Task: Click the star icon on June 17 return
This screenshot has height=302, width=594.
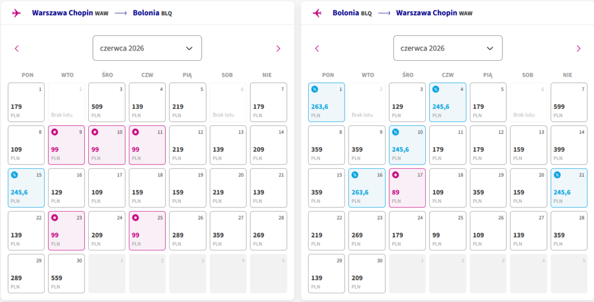Action: coord(395,174)
